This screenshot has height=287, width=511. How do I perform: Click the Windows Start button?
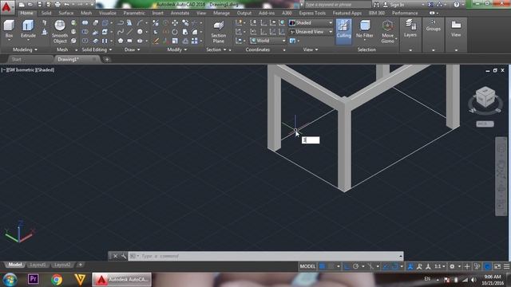pyautogui.click(x=10, y=280)
